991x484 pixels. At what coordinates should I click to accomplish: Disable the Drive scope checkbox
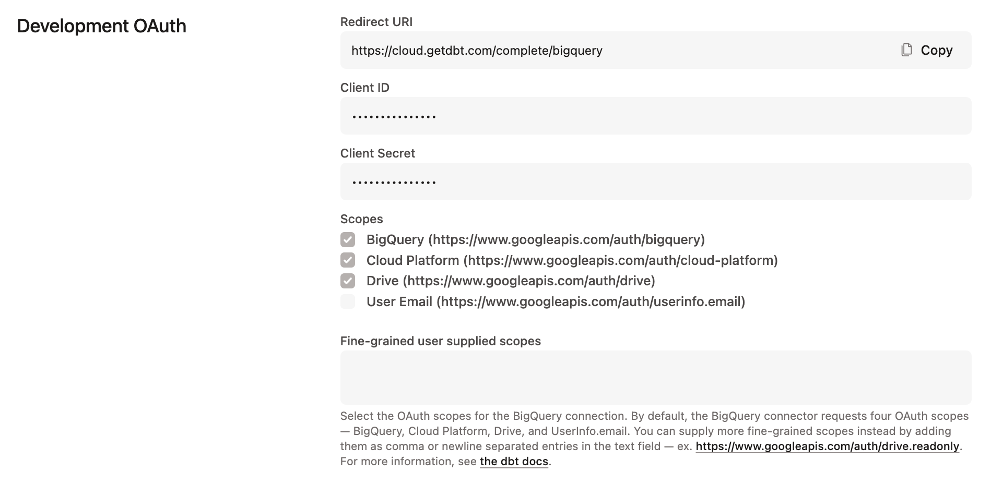(348, 281)
